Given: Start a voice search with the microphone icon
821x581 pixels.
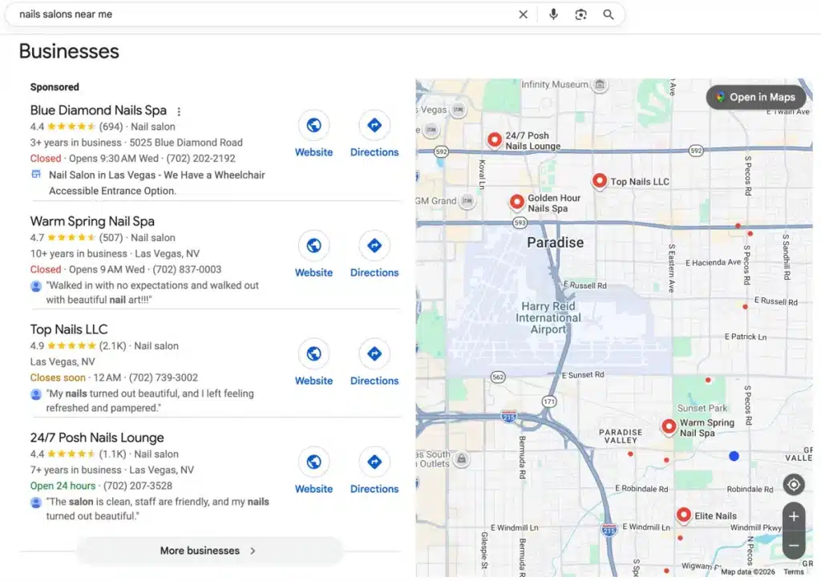Looking at the screenshot, I should coord(553,14).
